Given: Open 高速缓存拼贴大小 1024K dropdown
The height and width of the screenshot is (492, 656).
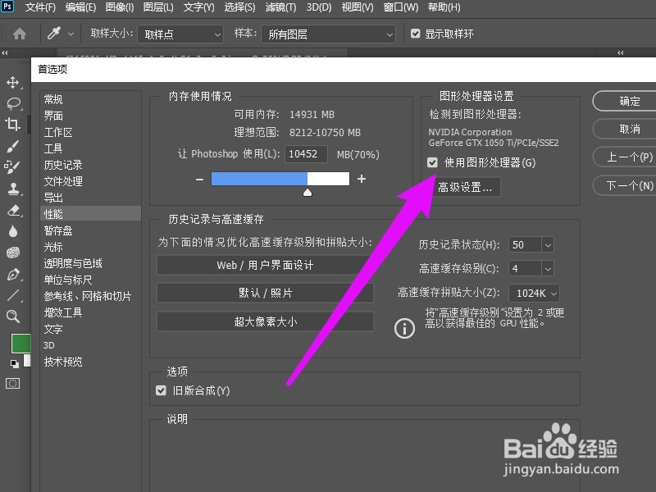Looking at the screenshot, I should [x=535, y=294].
